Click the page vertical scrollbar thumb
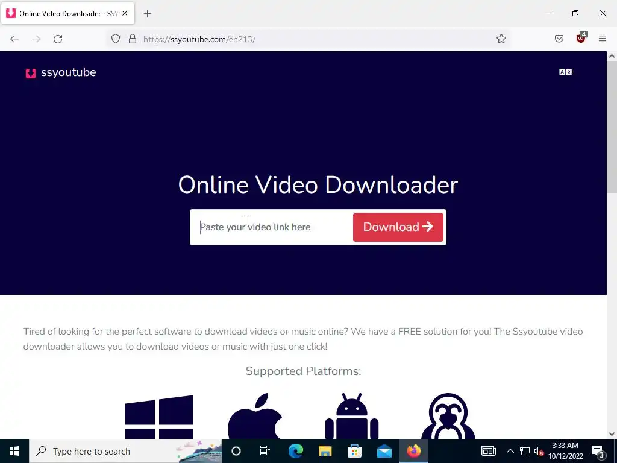Viewport: 617px width, 463px height. 612,127
